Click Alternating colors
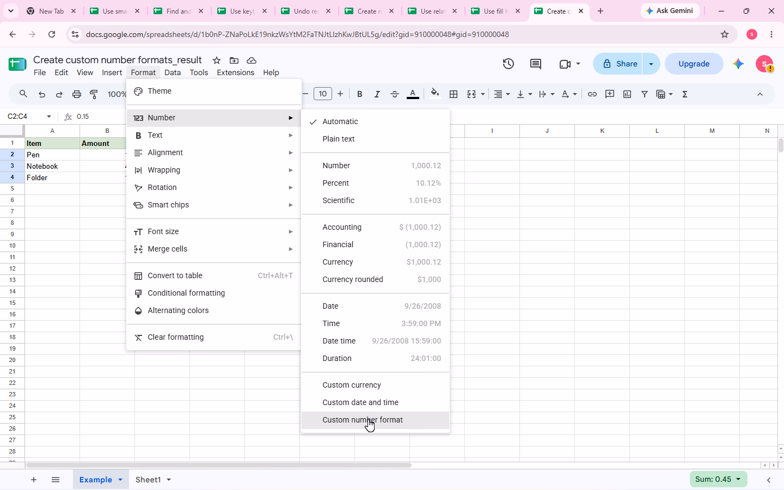This screenshot has width=784, height=490. click(214, 310)
